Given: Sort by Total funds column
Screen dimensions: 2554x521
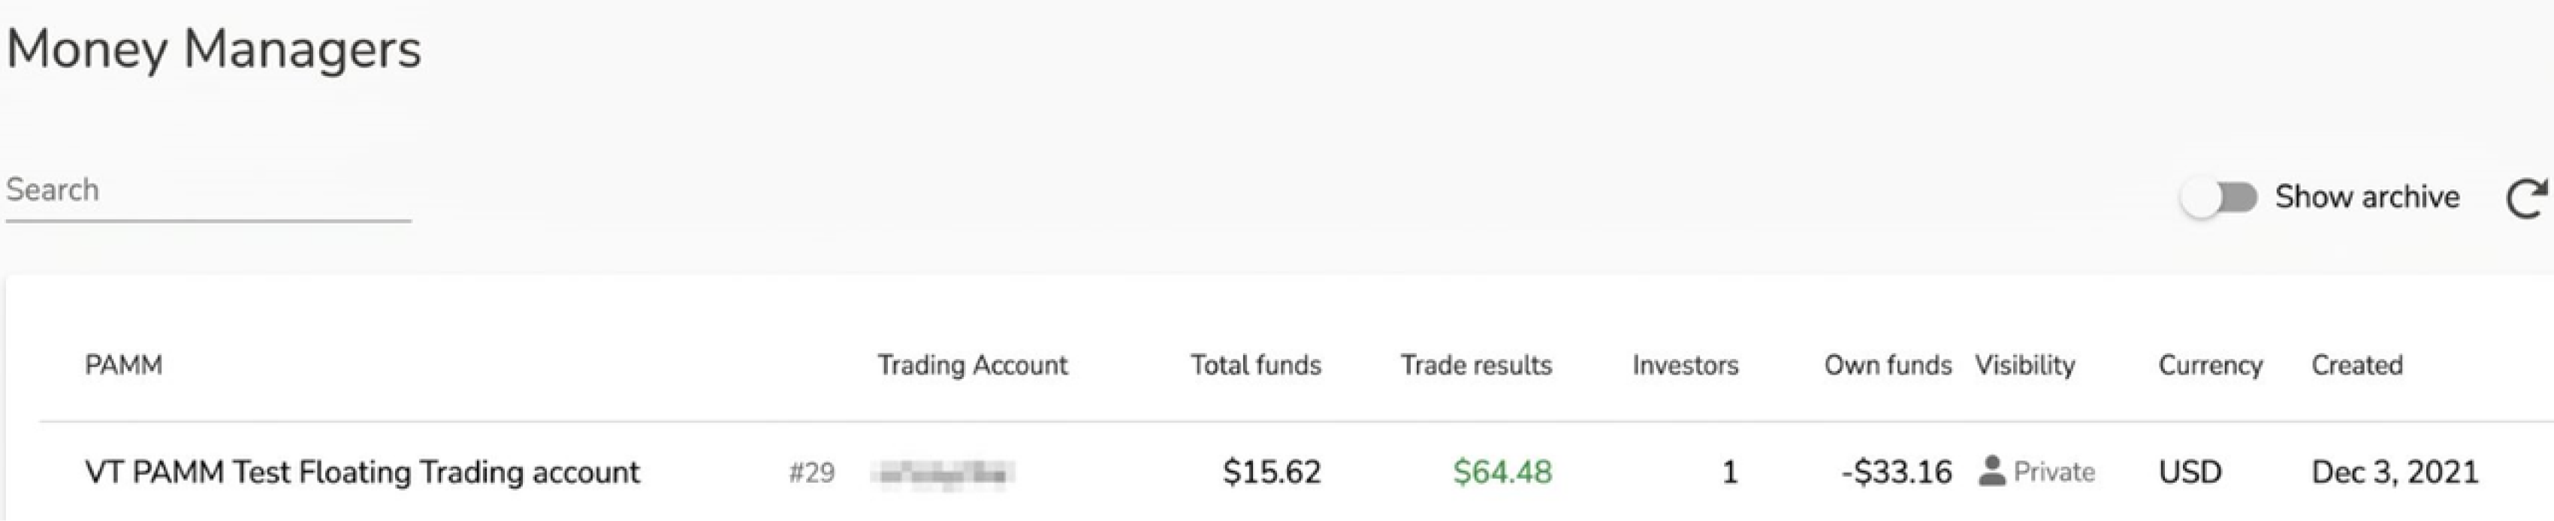Looking at the screenshot, I should coord(1255,366).
